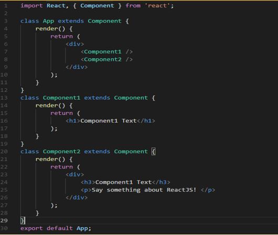This screenshot has height=235, width=278.
Task: Click 'return' keyword on line 22
Action: tap(61, 167)
